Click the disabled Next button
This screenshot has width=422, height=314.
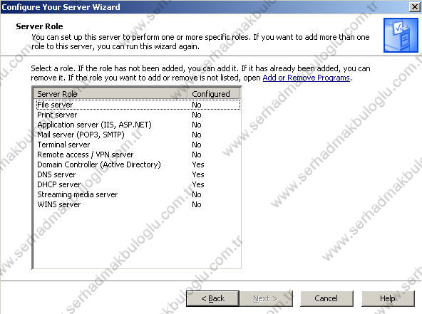point(266,298)
